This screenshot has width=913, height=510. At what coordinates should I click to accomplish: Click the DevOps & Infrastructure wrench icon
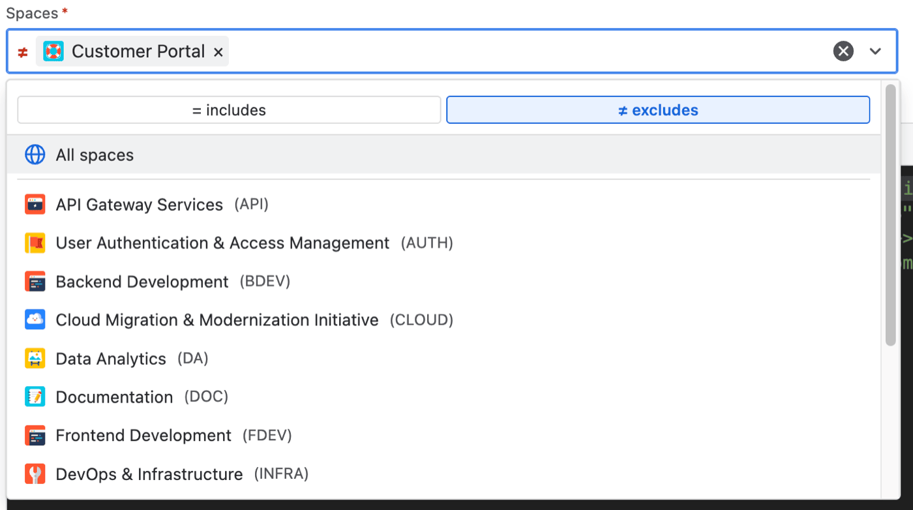35,473
